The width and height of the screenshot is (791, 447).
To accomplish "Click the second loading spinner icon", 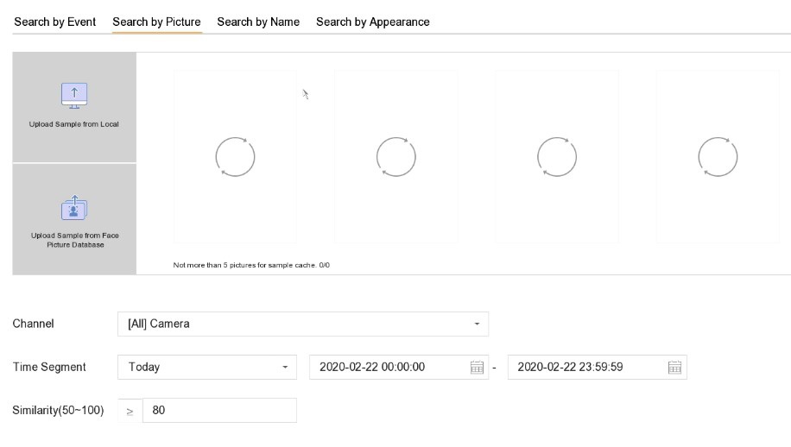I will click(396, 157).
